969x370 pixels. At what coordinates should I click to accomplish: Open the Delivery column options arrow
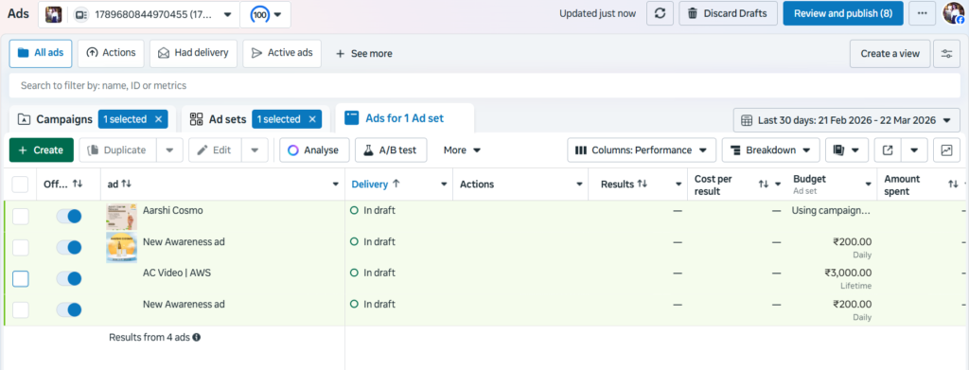444,185
